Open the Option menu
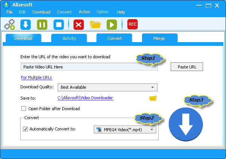This screenshot has height=159, width=226. pos(102,12)
